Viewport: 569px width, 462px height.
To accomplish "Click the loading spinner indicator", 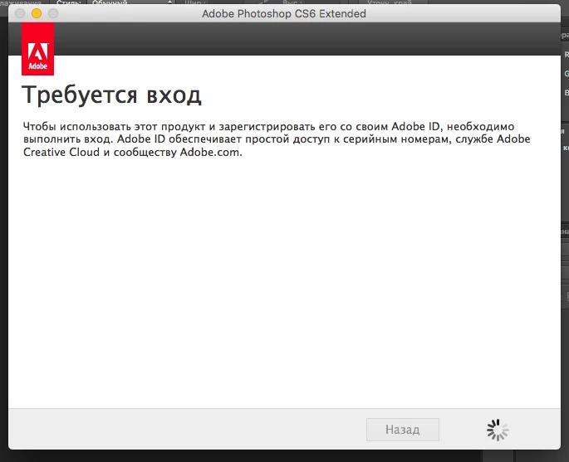I will pos(498,430).
